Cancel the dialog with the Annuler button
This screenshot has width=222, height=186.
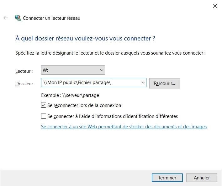click(202, 178)
